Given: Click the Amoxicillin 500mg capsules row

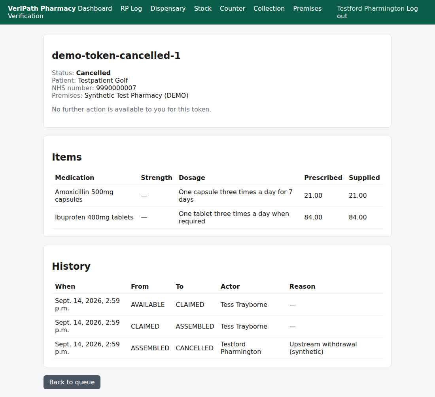Looking at the screenshot, I should coord(217,196).
